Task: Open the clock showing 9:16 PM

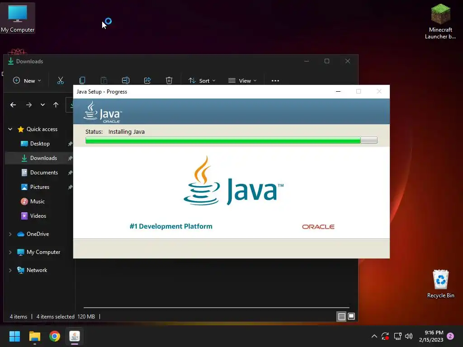Action: coord(431,336)
